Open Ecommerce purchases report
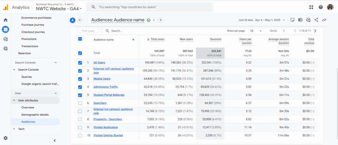Screen dimensions: 338x145 coord(36,18)
